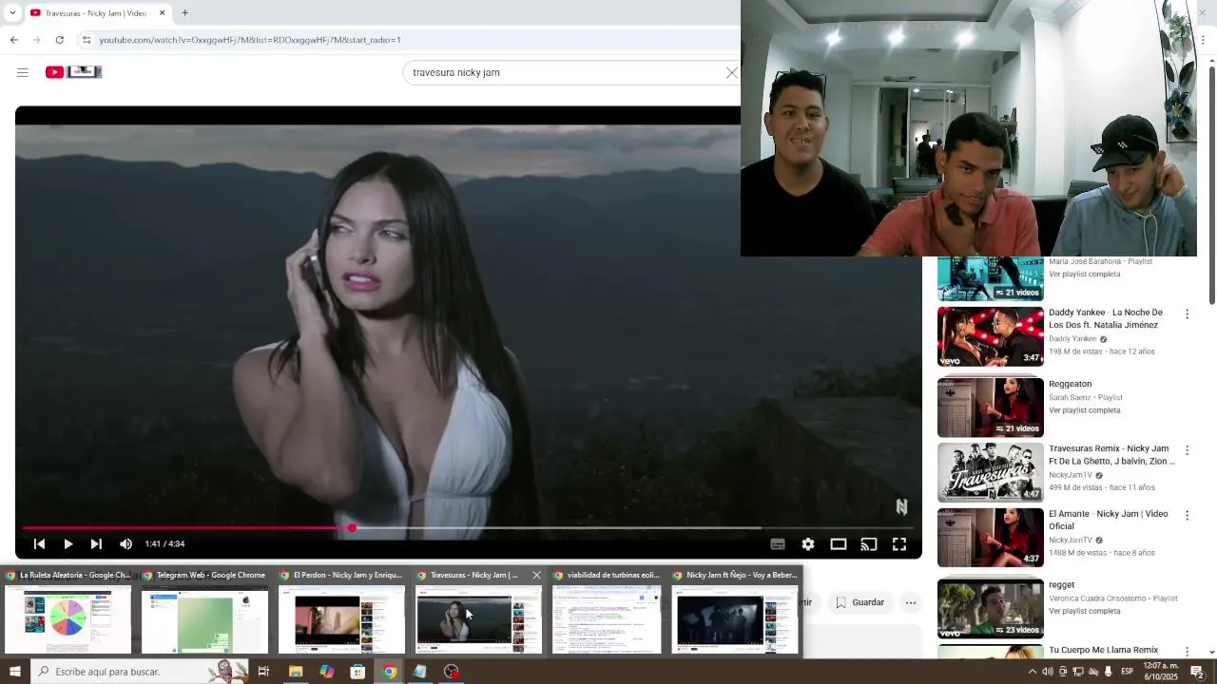Open options for Tu Cuerpo Me Llama Remix
Viewport: 1217px width, 684px height.
pyautogui.click(x=1187, y=652)
